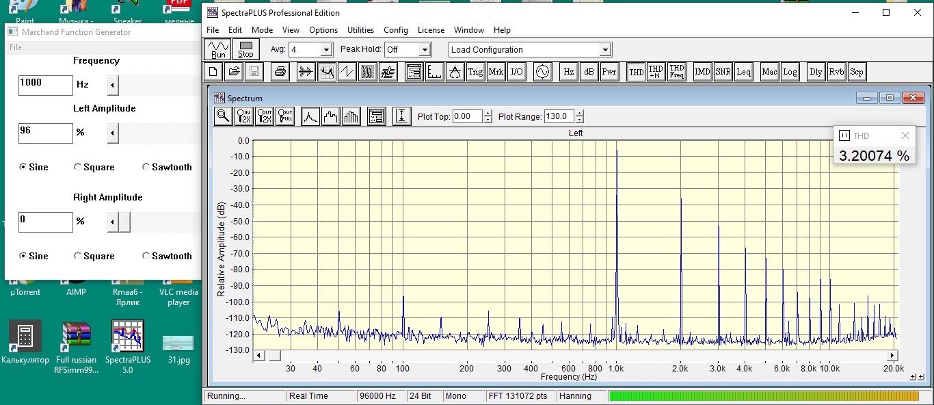This screenshot has width=934, height=405.
Task: Click the Dly delay finder button
Action: coord(816,72)
